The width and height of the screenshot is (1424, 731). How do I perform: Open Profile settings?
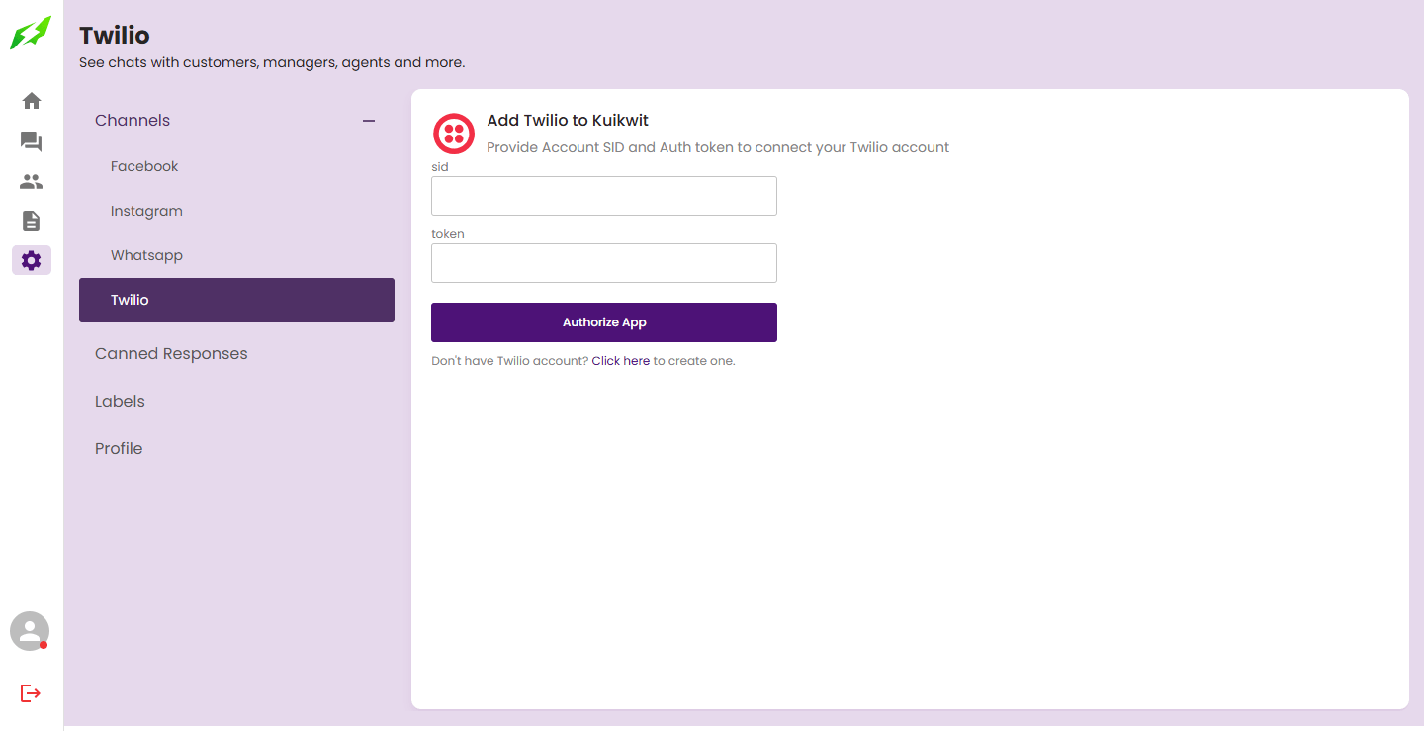point(119,449)
